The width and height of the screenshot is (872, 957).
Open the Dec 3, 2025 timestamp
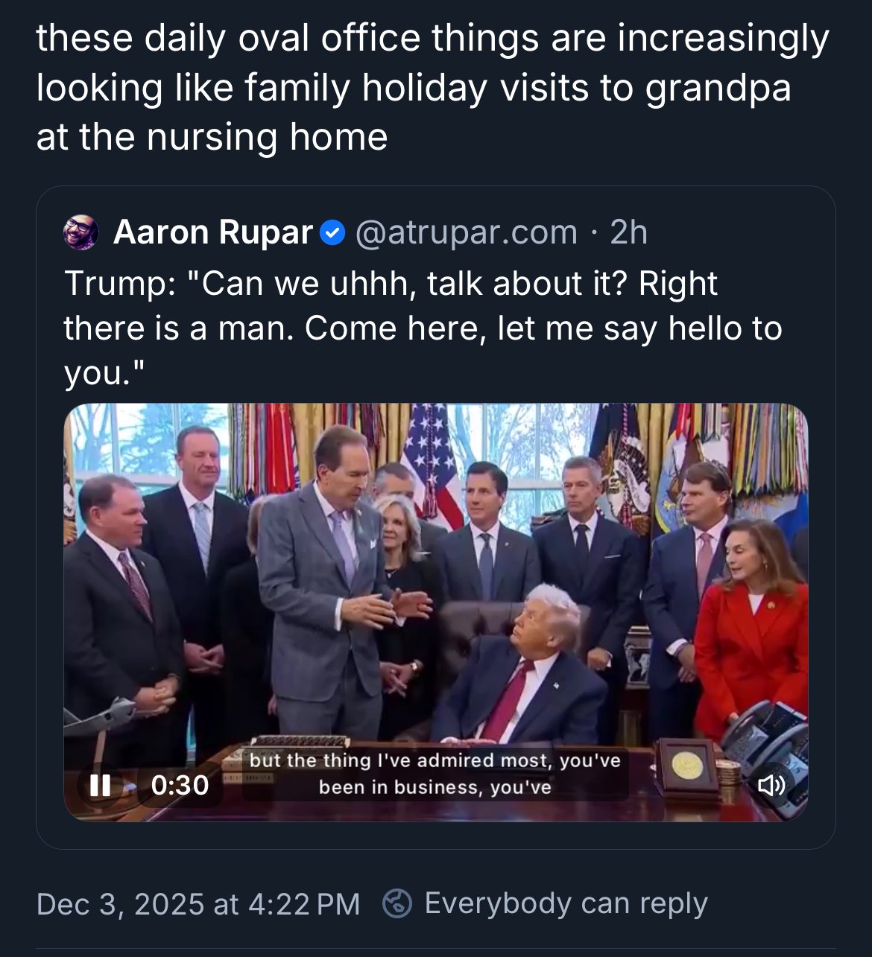[201, 903]
